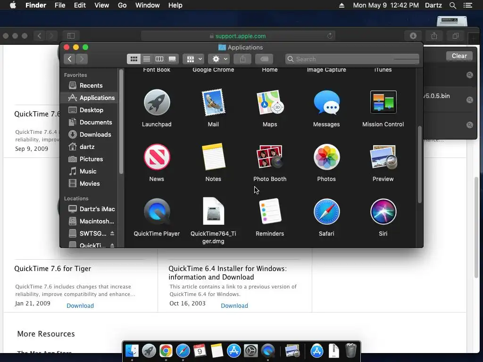Open the Edit menu
This screenshot has width=483, height=362.
(80, 5)
